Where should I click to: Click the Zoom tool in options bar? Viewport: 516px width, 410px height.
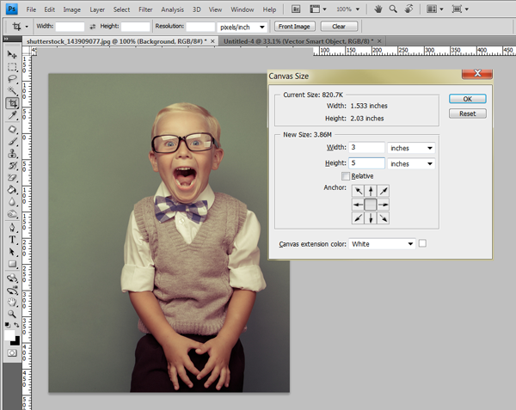393,9
